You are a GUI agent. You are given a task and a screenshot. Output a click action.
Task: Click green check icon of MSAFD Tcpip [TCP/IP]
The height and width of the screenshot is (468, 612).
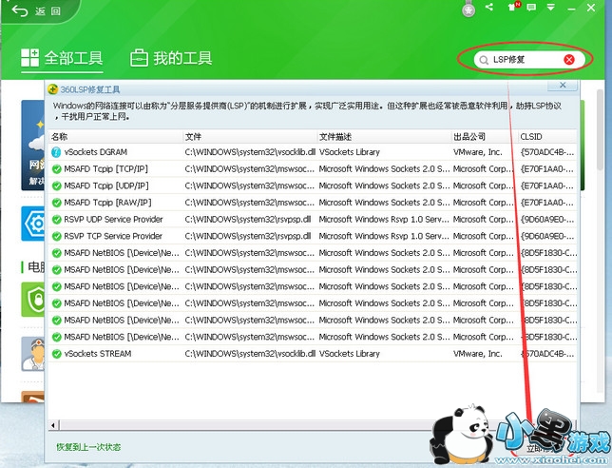point(57,169)
